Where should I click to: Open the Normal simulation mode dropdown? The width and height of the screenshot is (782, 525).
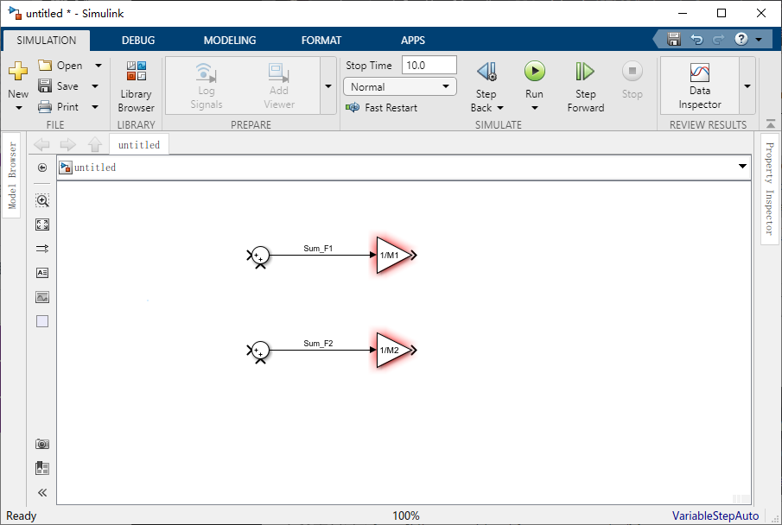(x=400, y=86)
